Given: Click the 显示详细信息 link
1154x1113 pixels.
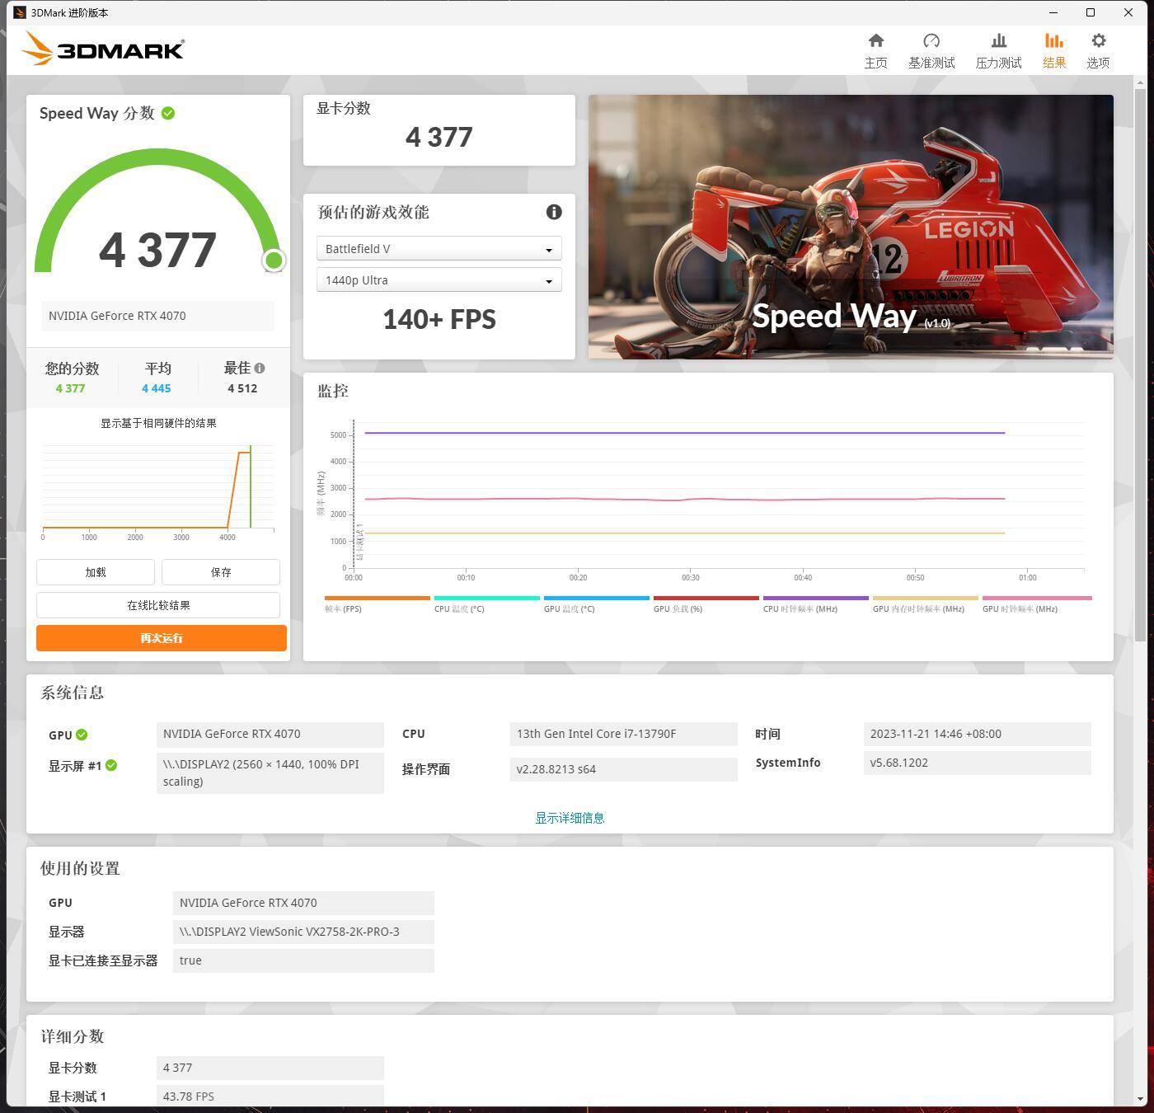Looking at the screenshot, I should click(569, 817).
